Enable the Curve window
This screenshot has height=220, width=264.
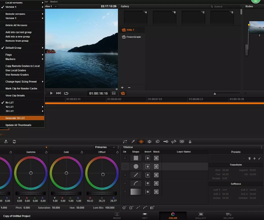pyautogui.click(x=125, y=183)
